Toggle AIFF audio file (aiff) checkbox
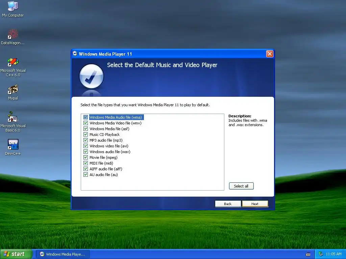Viewport: 346px width, 259px height. (85, 169)
